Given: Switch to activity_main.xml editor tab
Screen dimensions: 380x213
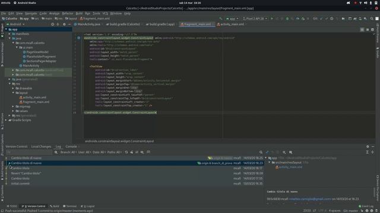Looking at the screenshot, I should [232, 24].
